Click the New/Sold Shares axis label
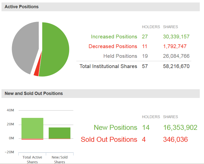The width and height of the screenshot is (204, 164). pos(59,160)
